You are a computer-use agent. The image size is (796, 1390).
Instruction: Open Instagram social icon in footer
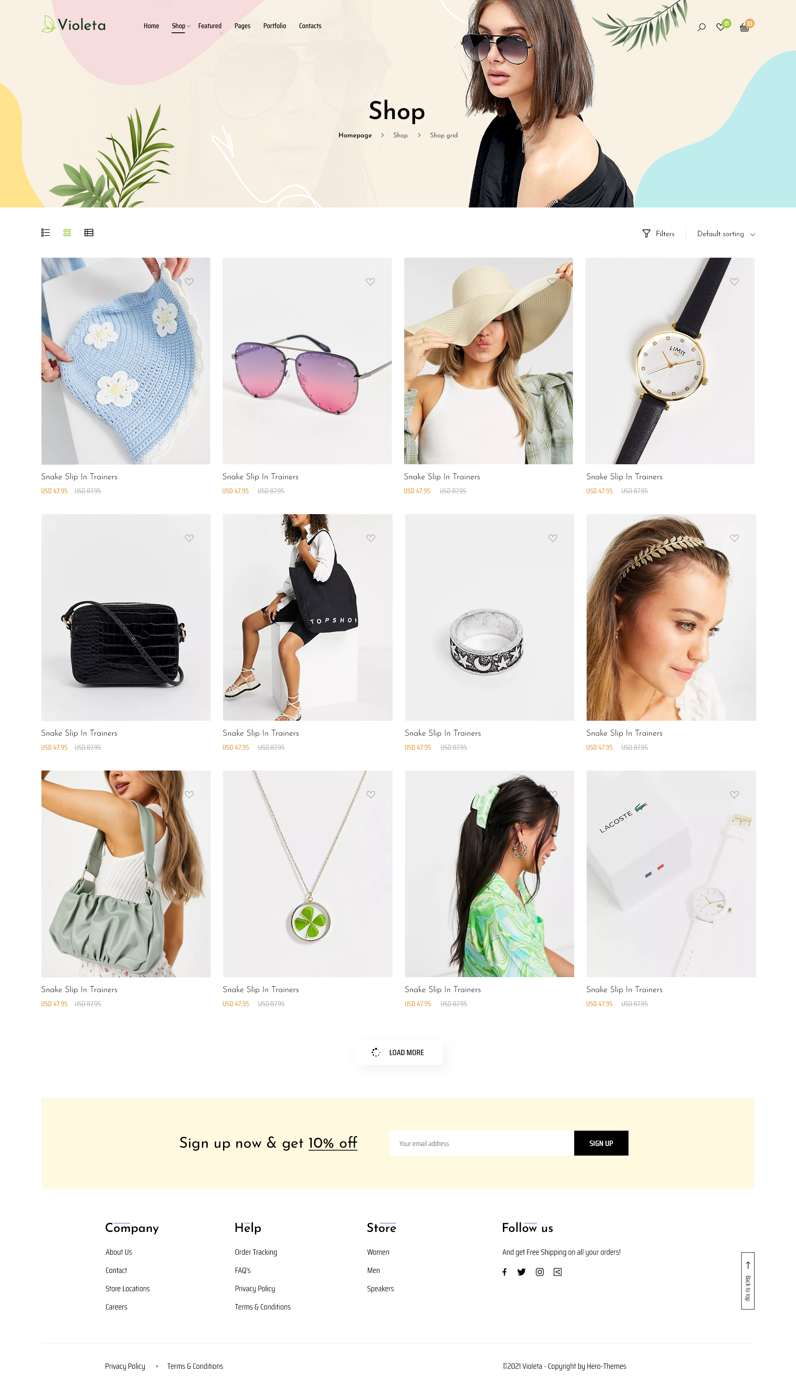click(x=540, y=1273)
